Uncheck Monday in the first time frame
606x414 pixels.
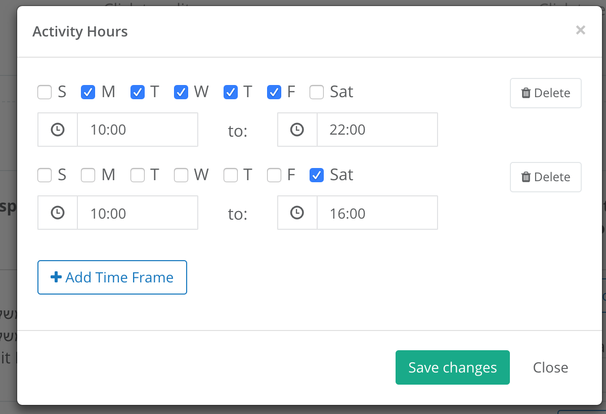coord(88,92)
